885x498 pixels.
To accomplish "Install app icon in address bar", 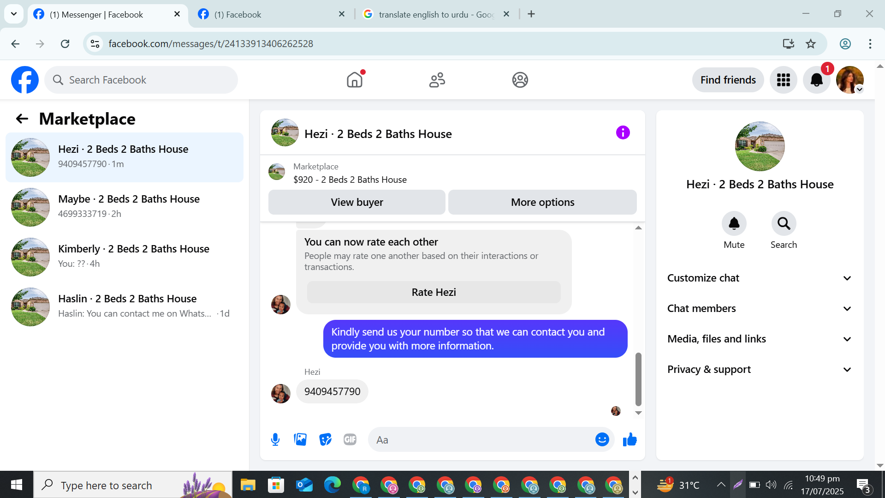I will tap(788, 44).
